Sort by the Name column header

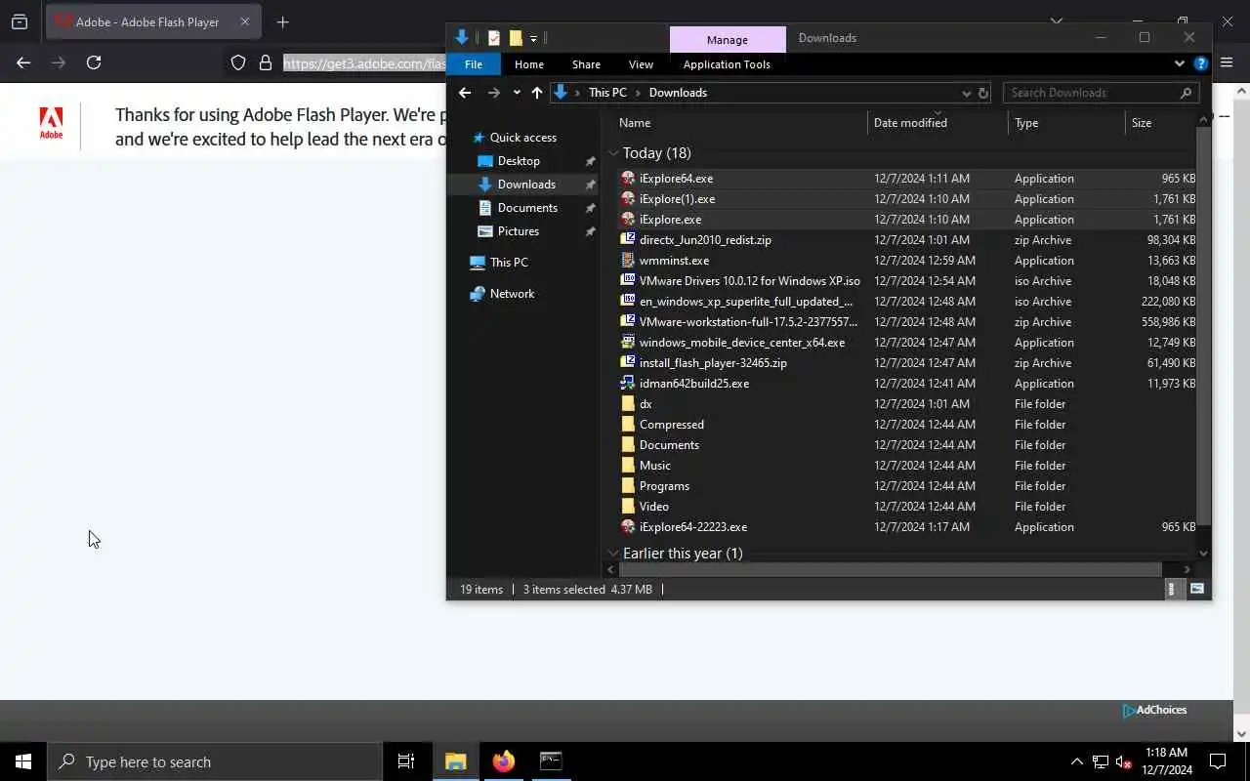(741, 123)
